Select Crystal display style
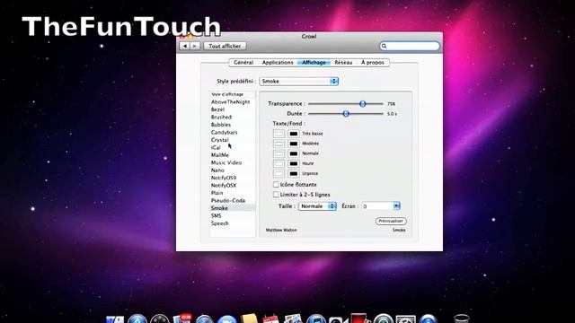 pos(233,140)
